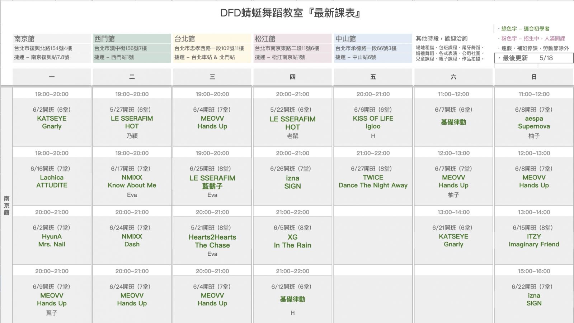
Task: Click address 台北市漢中街156號7樓
Action: pyautogui.click(x=121, y=48)
